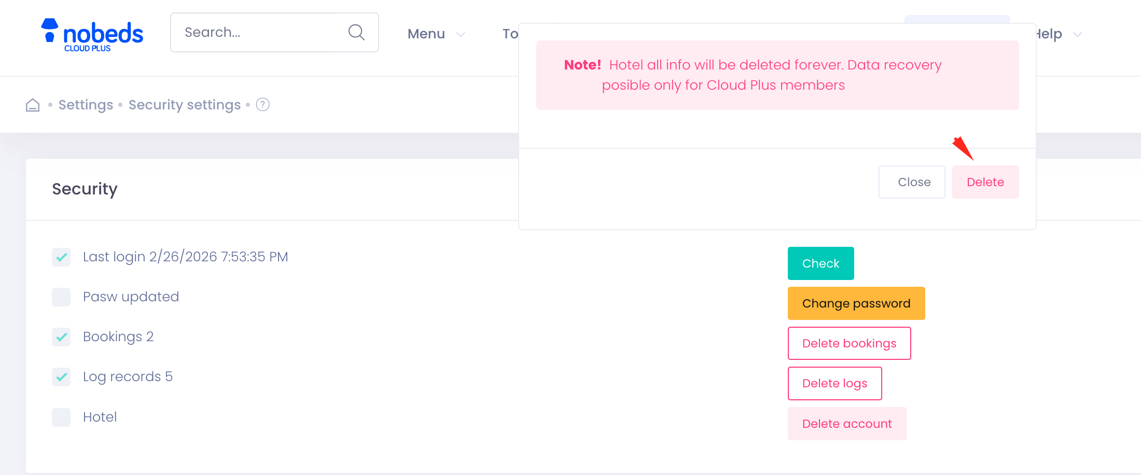Open the Menu navigation item
Image resolution: width=1141 pixels, height=475 pixels.
tap(426, 34)
